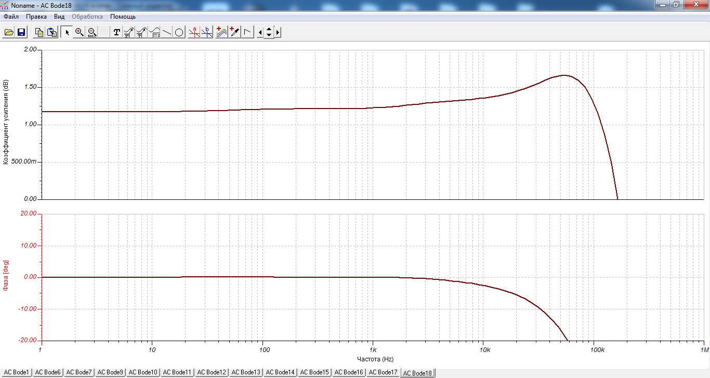Select the text T annotation tool
This screenshot has height=378, width=710.
pos(116,32)
